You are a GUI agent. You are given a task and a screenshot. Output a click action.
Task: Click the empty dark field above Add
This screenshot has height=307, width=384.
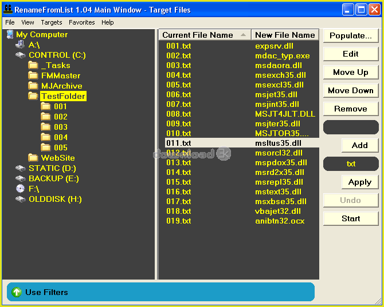click(351, 127)
